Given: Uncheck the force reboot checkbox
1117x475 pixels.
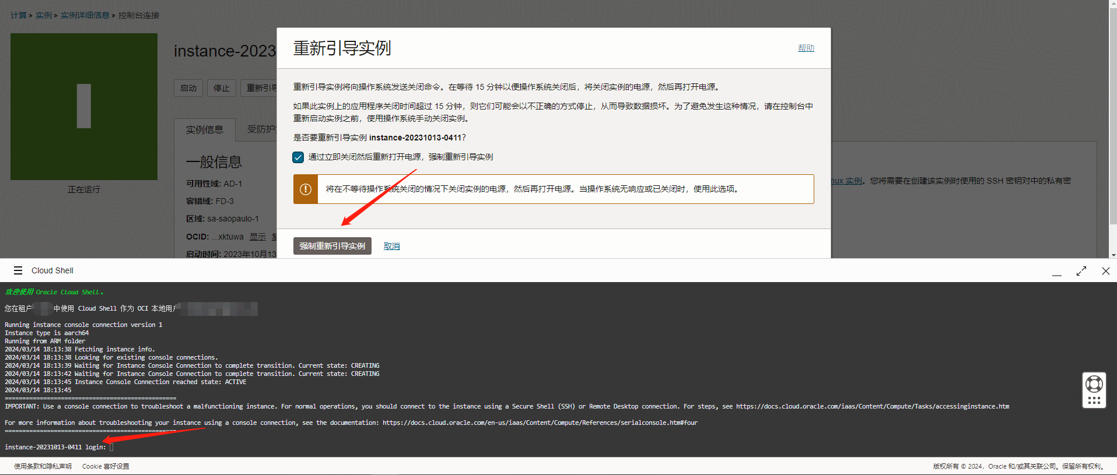Looking at the screenshot, I should [x=298, y=157].
